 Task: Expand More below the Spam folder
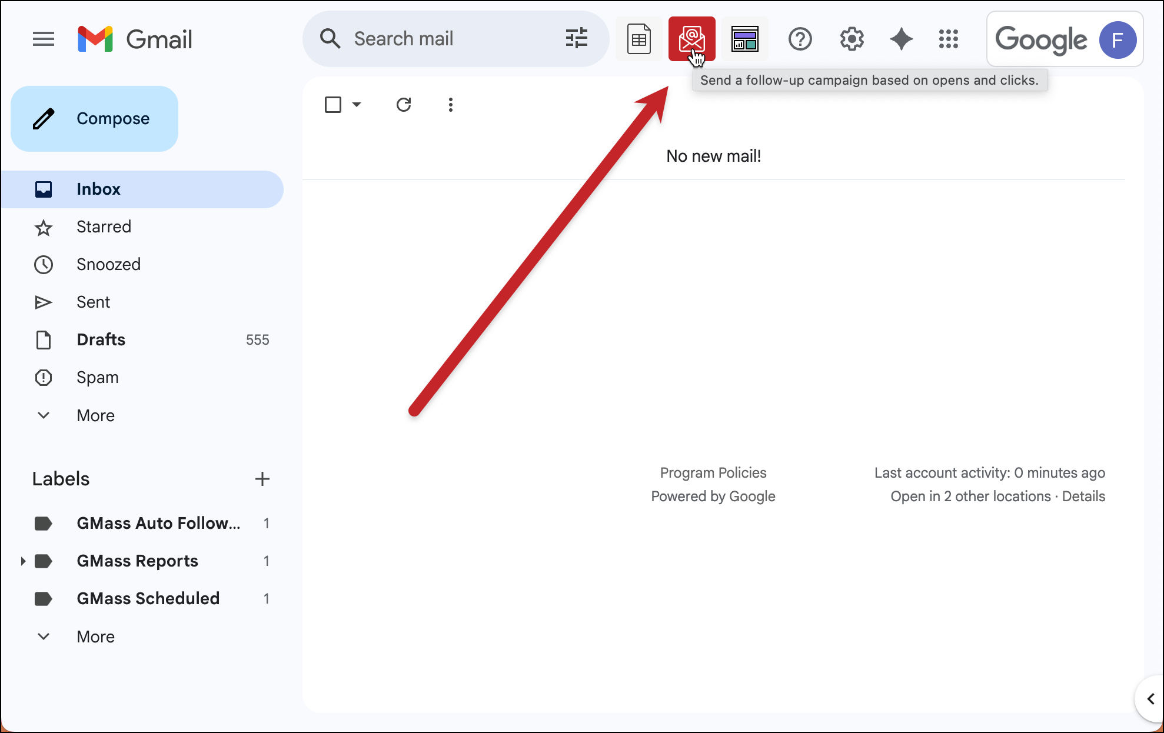coord(95,415)
